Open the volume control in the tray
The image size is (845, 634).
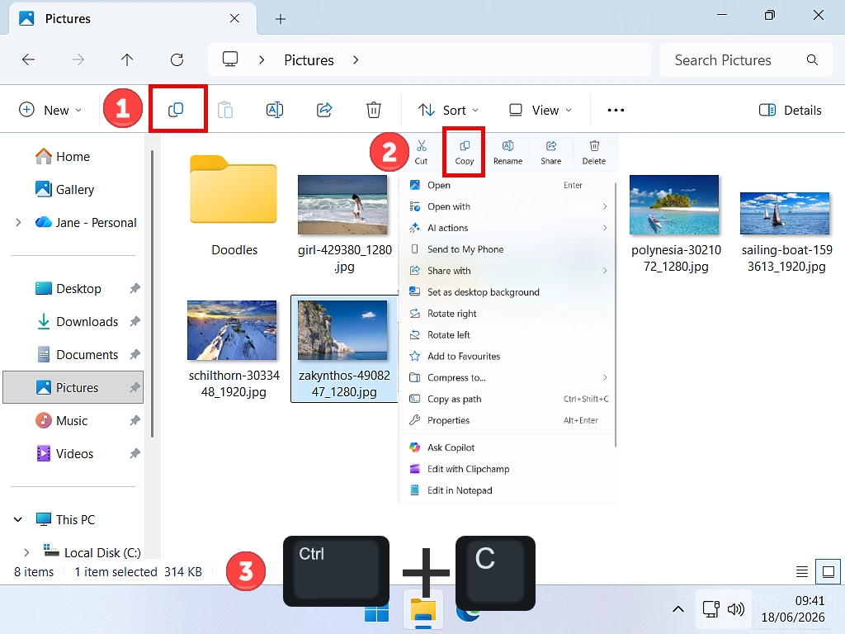point(735,609)
